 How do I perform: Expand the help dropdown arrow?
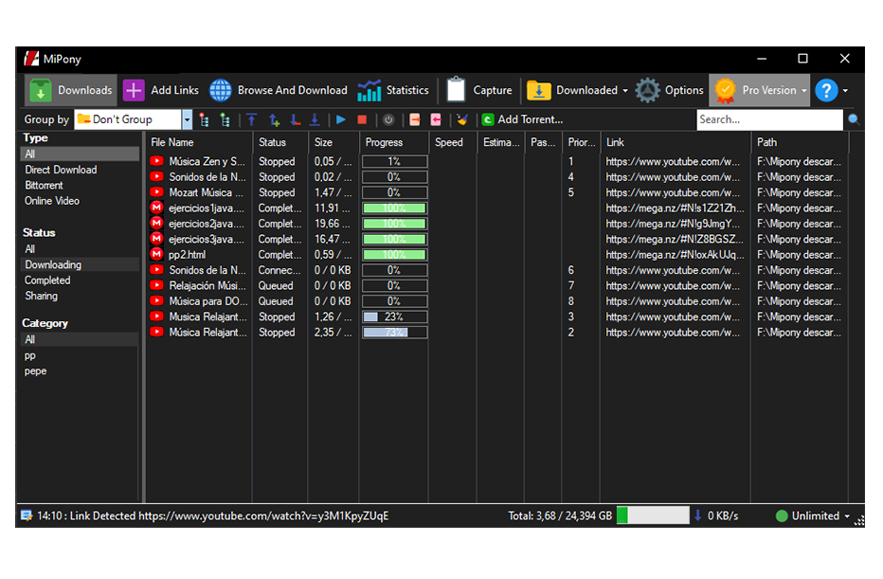[x=845, y=91]
